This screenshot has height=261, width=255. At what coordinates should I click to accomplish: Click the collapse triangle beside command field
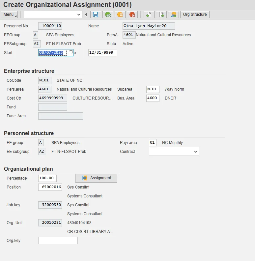pos(86,14)
